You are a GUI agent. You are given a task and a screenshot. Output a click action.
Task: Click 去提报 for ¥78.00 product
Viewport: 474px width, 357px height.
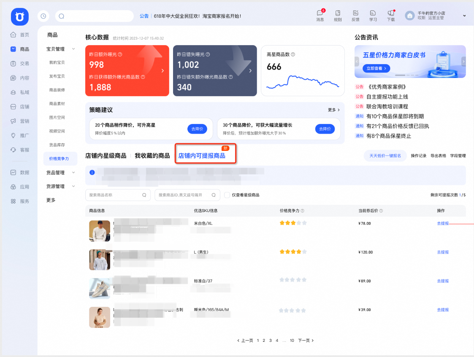(443, 224)
